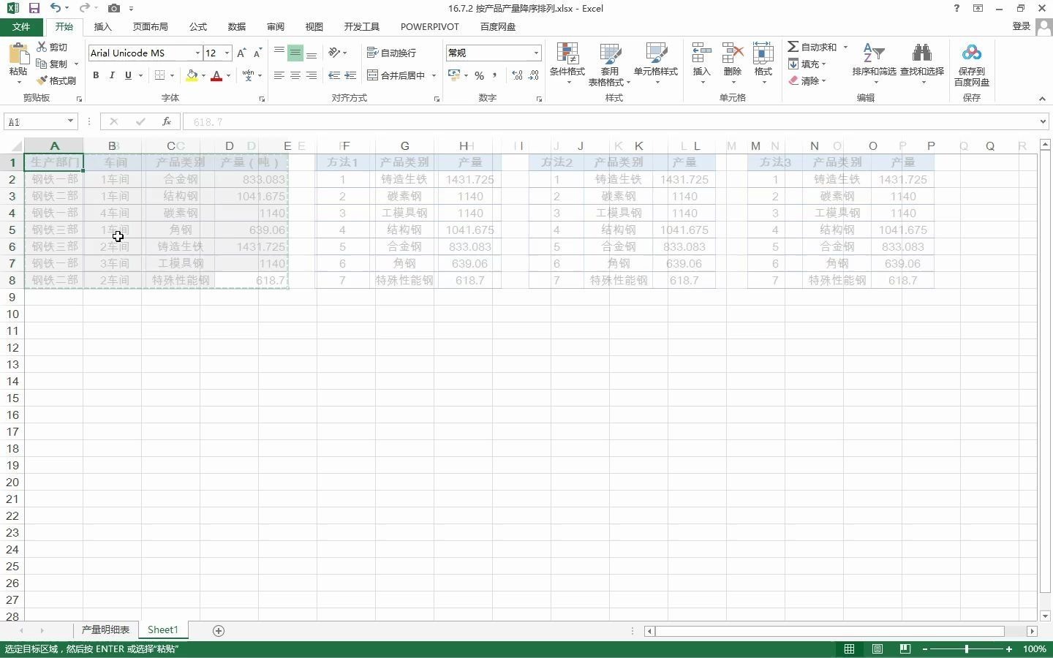The height and width of the screenshot is (658, 1053).
Task: Click the Save icon in quick access toolbar
Action: tap(34, 8)
